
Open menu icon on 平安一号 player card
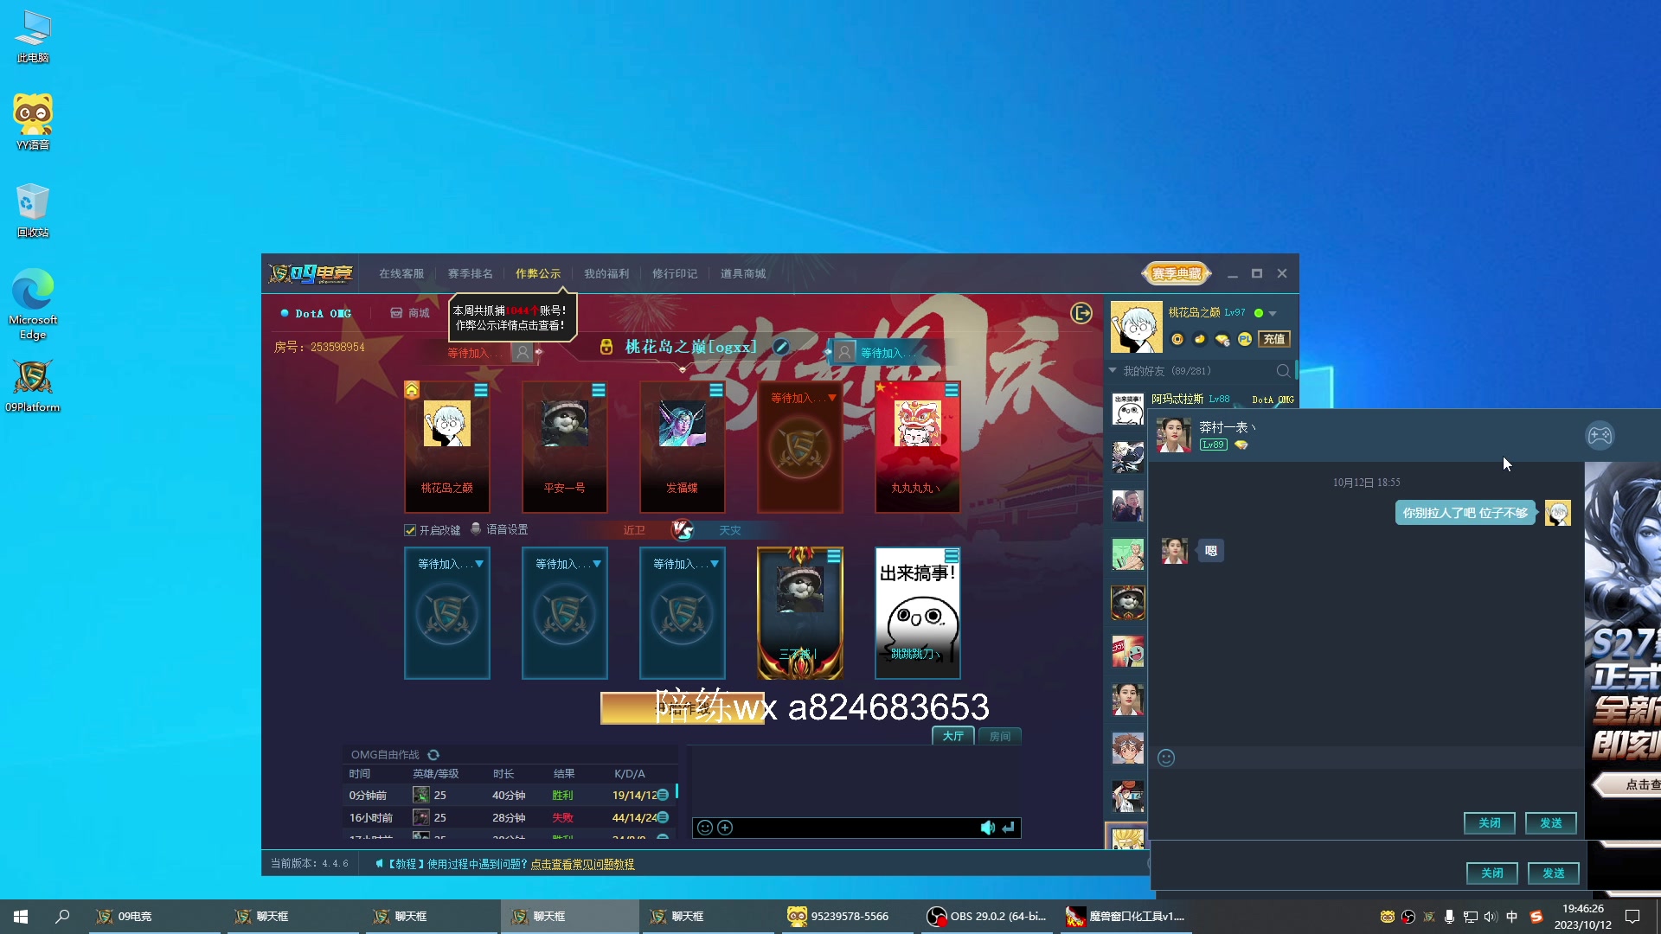click(599, 391)
